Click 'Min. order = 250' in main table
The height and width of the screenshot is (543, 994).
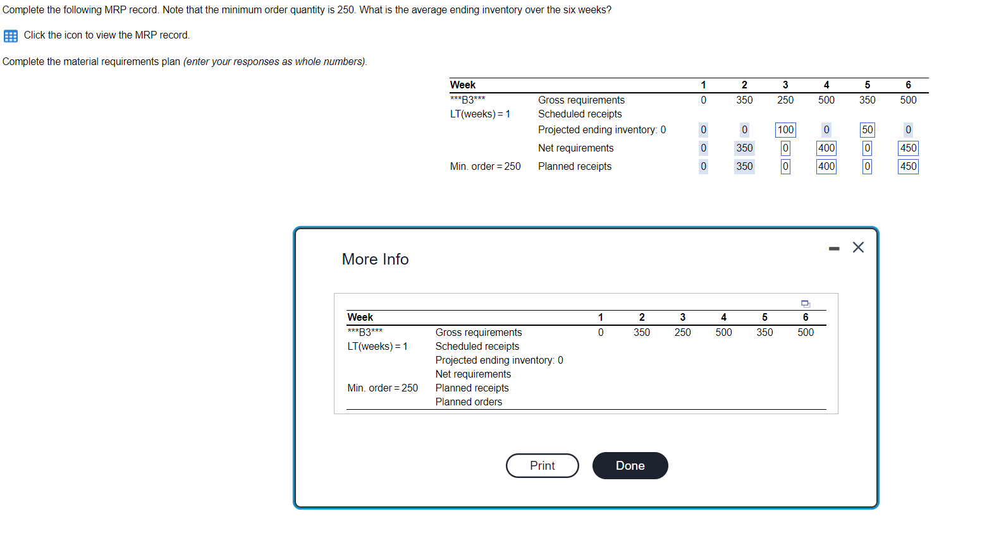tap(486, 167)
